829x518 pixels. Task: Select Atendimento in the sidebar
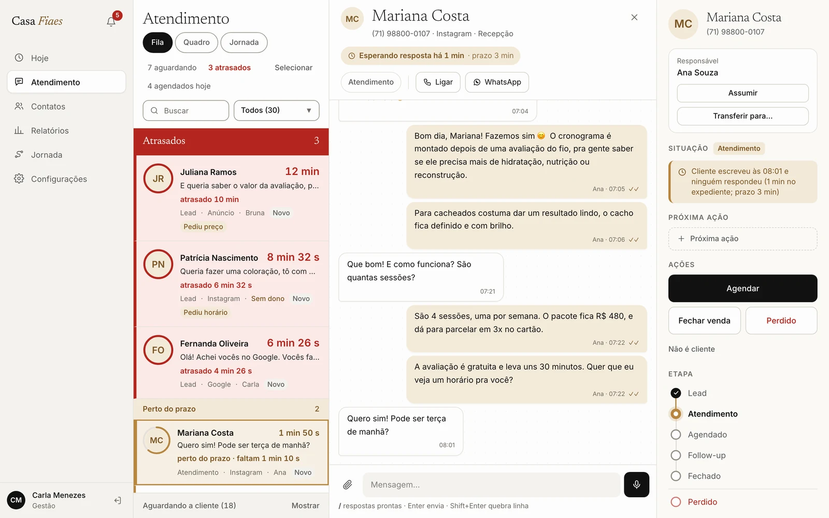click(x=66, y=82)
